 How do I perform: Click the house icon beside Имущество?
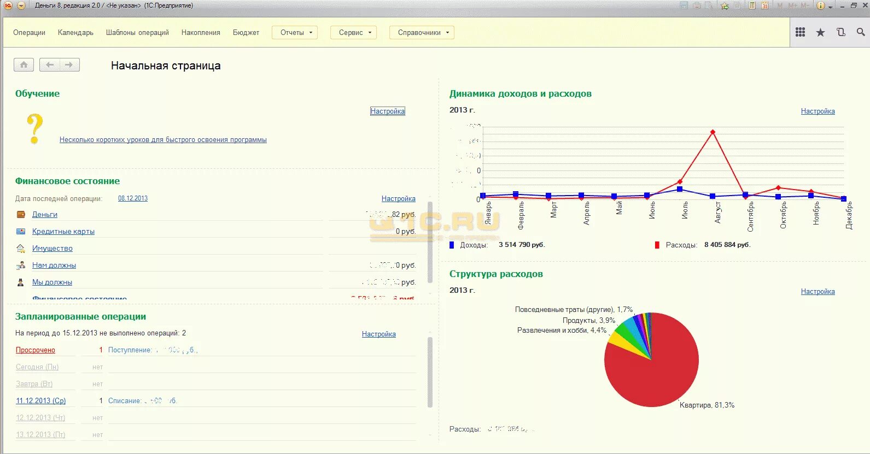21,248
